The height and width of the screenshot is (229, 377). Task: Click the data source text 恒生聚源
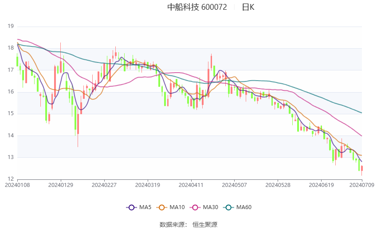tap(205, 225)
